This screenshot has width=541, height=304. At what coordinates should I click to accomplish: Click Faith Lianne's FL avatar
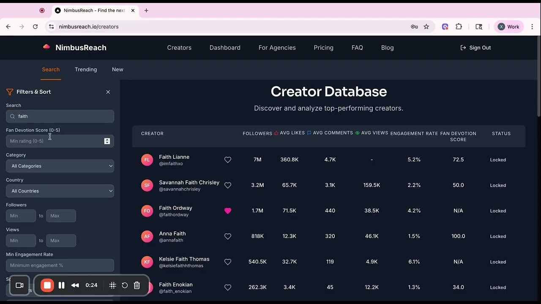[x=147, y=160]
